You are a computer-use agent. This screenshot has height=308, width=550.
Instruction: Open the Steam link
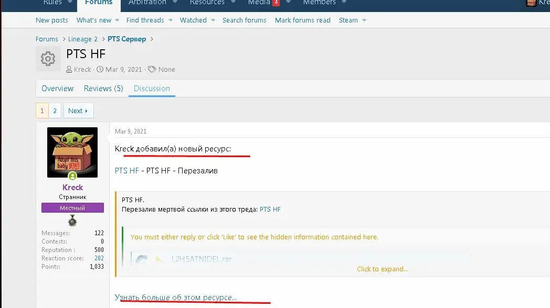(348, 20)
